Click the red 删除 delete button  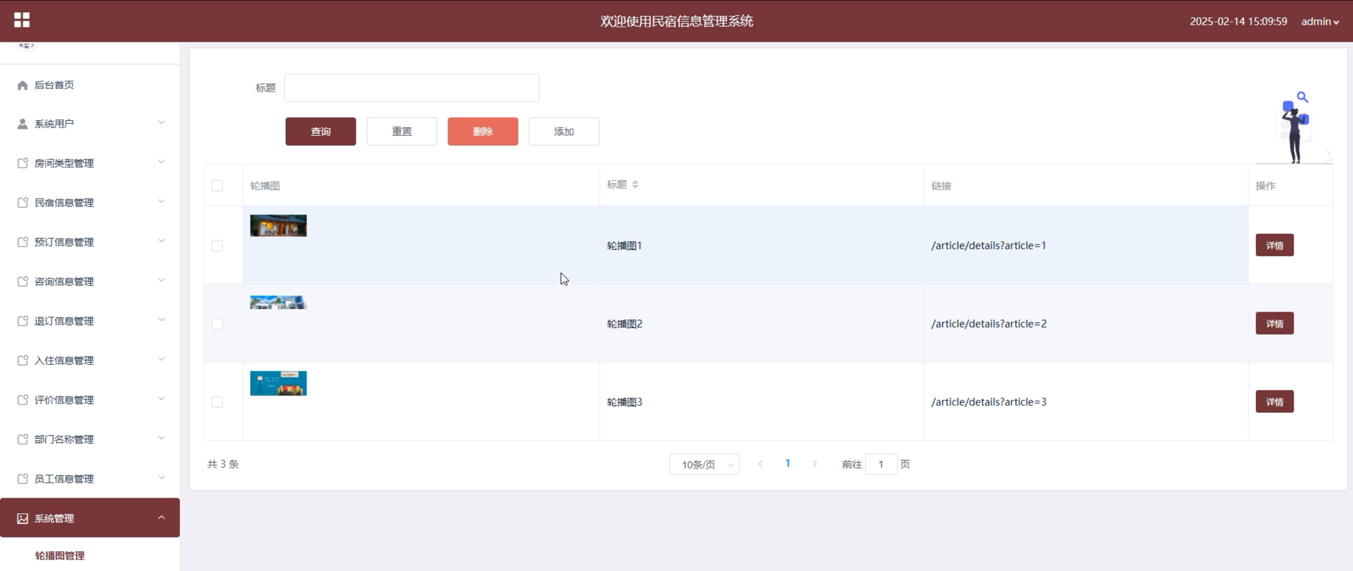482,131
